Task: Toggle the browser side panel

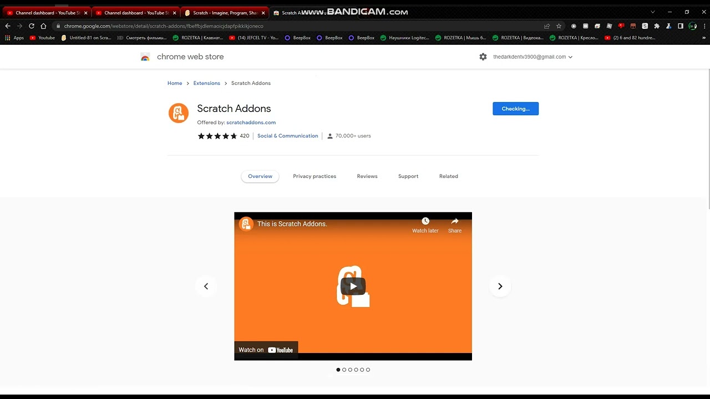Action: click(681, 26)
